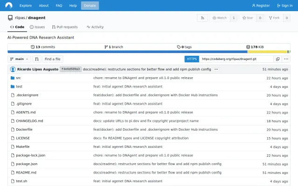View the 0 tags list
The width and height of the screenshot is (298, 186).
point(184,47)
